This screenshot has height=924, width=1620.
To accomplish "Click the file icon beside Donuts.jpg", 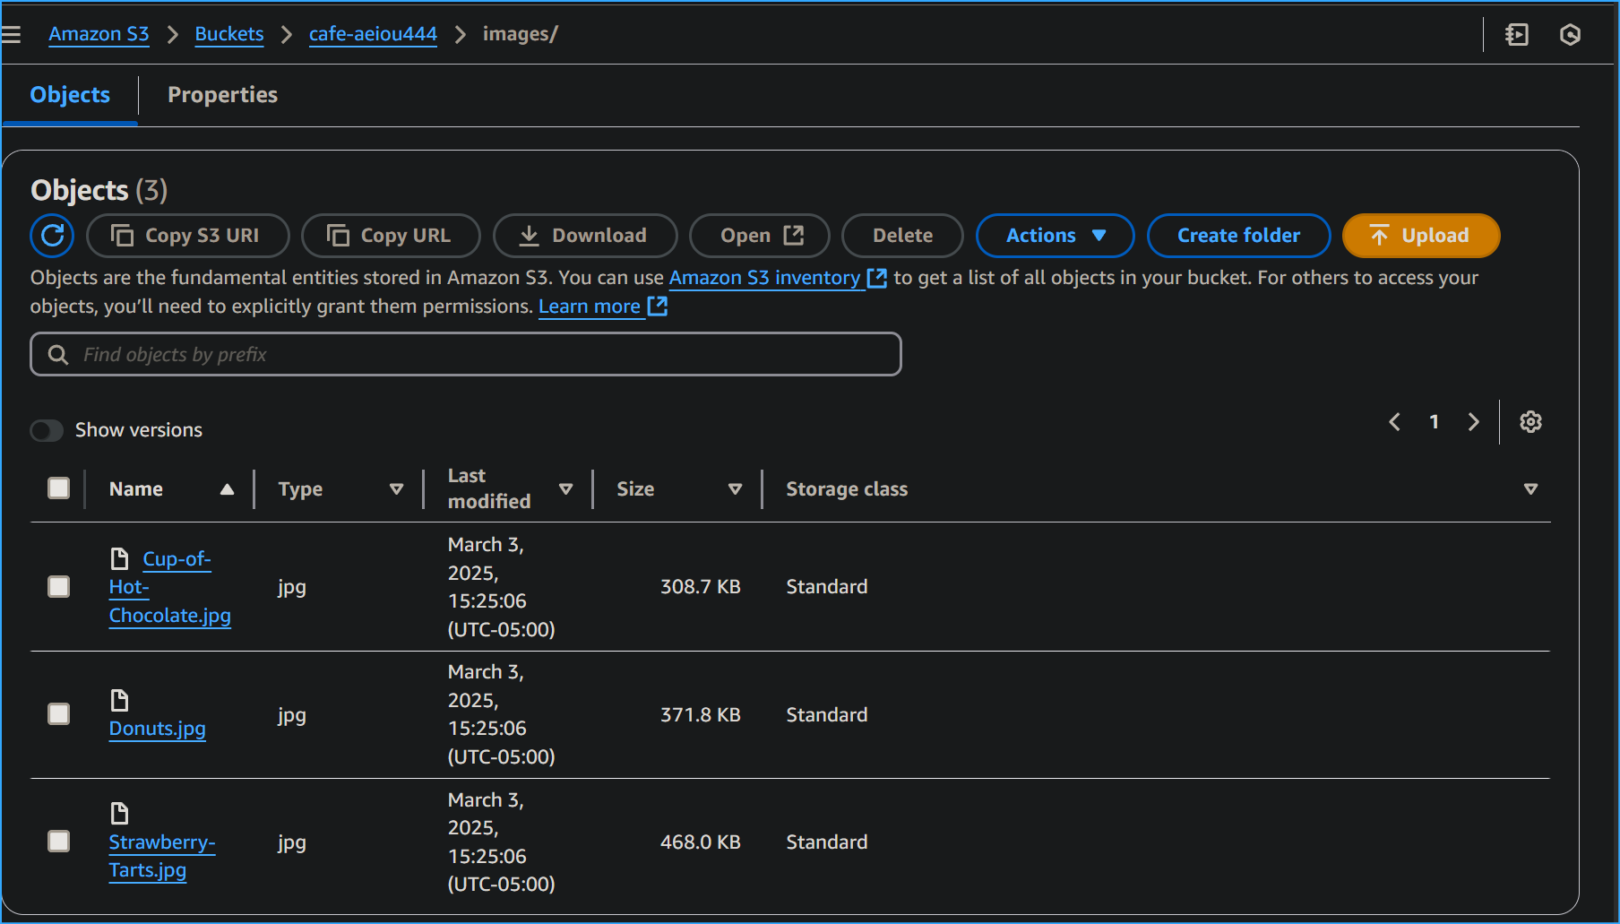I will [119, 700].
